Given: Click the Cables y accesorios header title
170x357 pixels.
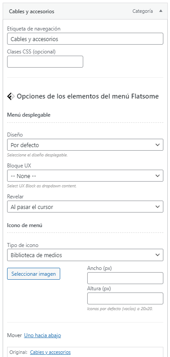Looking at the screenshot, I should (x=32, y=11).
